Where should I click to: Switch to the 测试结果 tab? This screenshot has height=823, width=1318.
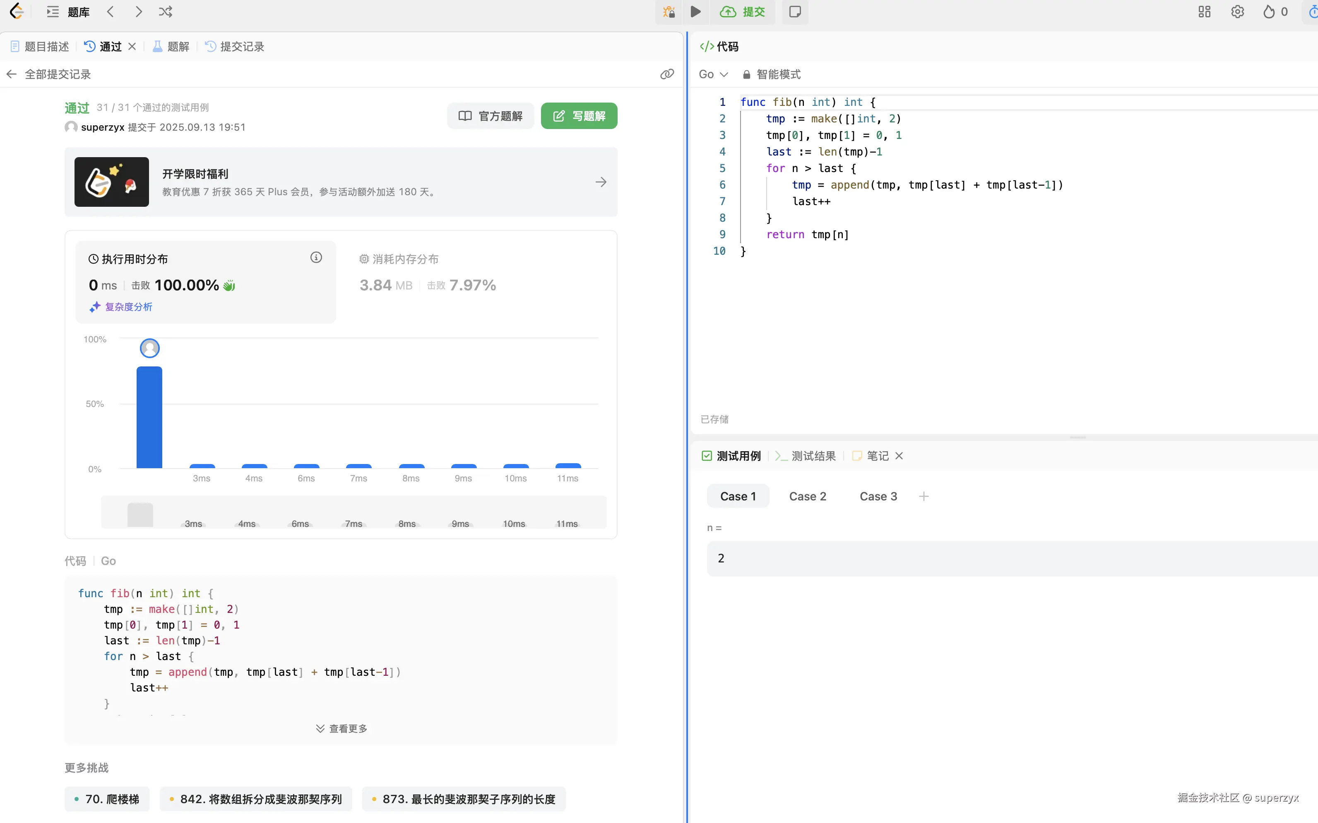click(x=806, y=456)
